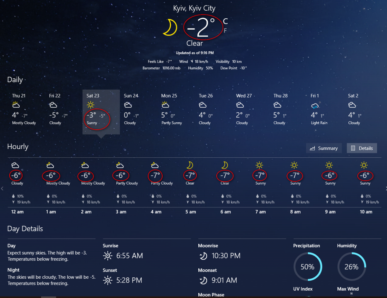Click the 4 am partly cloudy icon
The width and height of the screenshot is (387, 298).
[154, 165]
